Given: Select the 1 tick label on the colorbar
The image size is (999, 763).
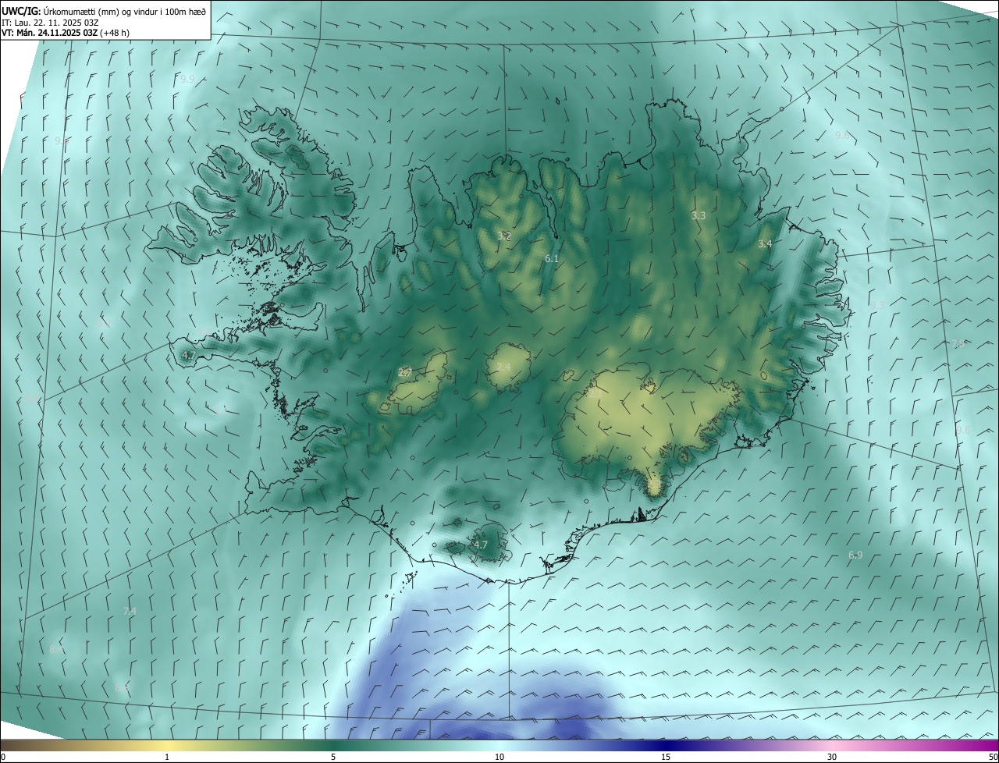Looking at the screenshot, I should point(167,758).
